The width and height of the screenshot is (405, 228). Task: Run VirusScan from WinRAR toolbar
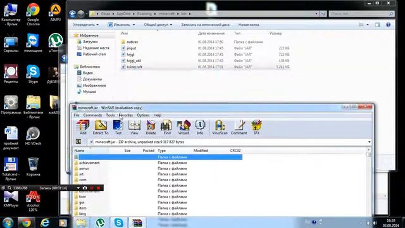(x=220, y=127)
